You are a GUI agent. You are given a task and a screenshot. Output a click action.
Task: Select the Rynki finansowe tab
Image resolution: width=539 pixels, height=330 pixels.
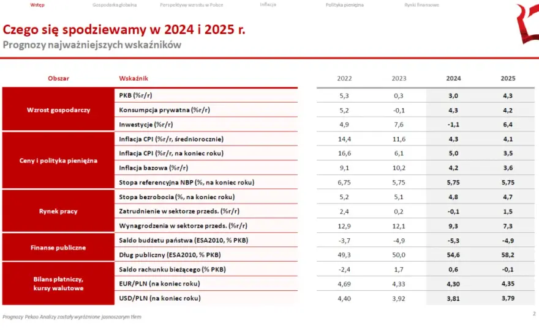422,5
